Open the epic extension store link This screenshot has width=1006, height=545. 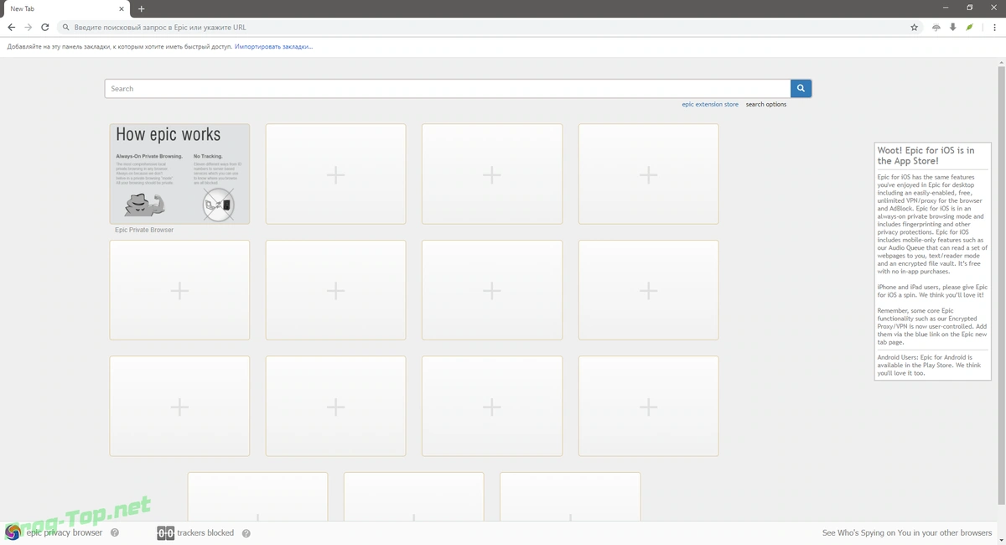(710, 105)
